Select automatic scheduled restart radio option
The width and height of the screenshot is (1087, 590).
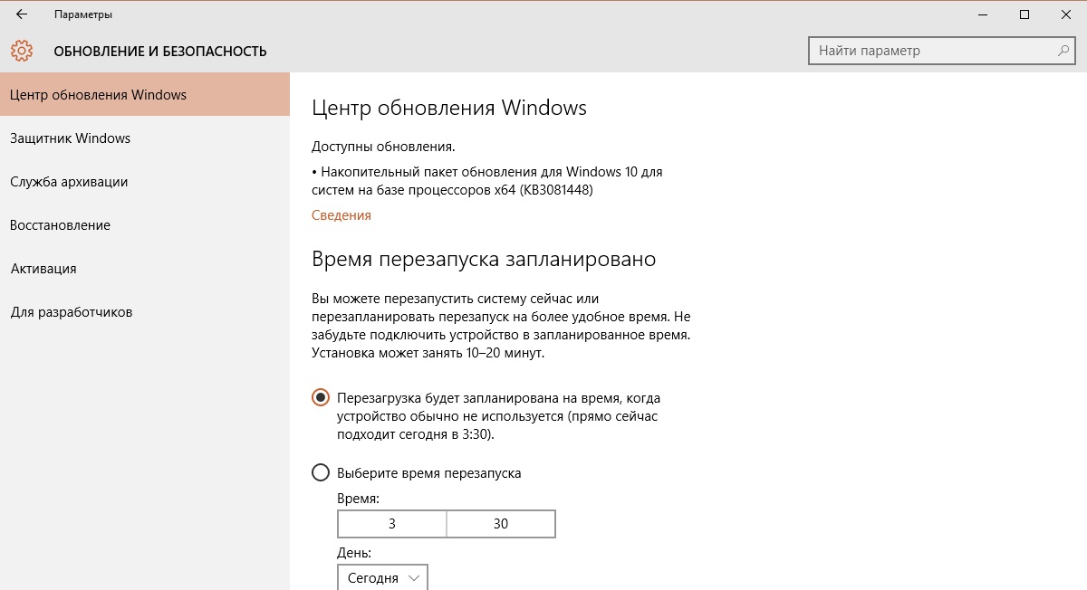point(321,397)
